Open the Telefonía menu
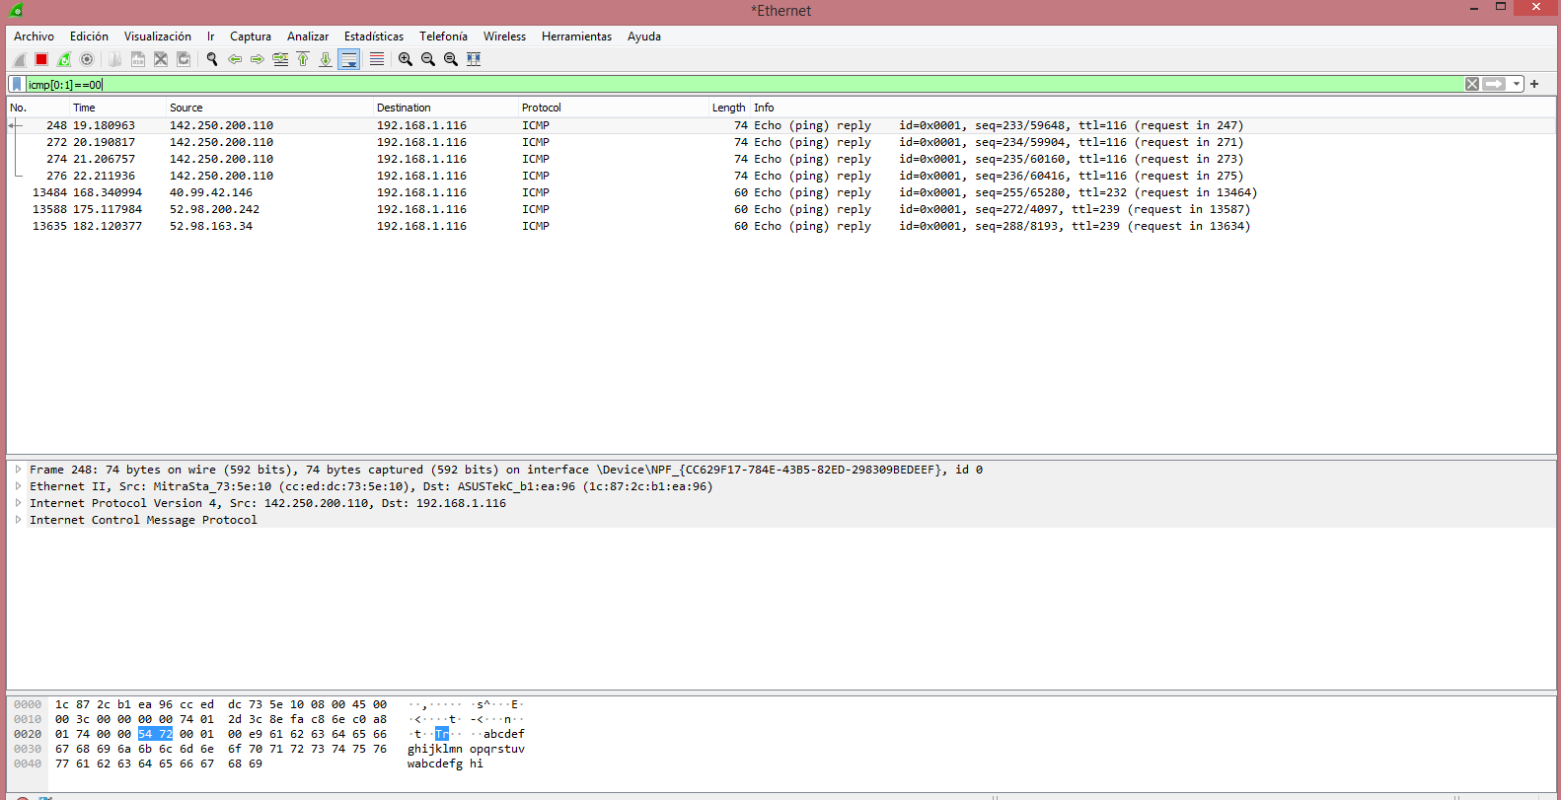 tap(443, 36)
